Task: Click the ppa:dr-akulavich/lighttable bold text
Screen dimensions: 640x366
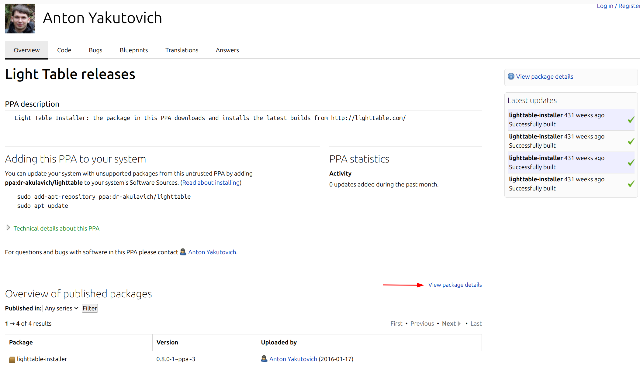Action: tap(44, 183)
